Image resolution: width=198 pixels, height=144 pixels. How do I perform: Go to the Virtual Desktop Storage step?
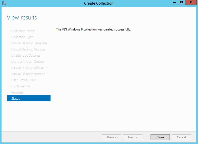28,74
